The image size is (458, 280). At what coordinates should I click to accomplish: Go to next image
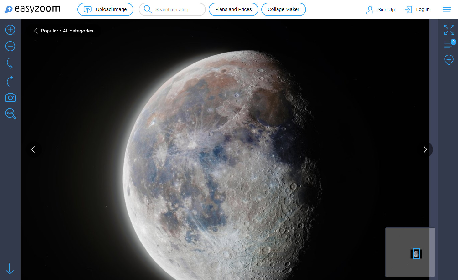pos(425,150)
